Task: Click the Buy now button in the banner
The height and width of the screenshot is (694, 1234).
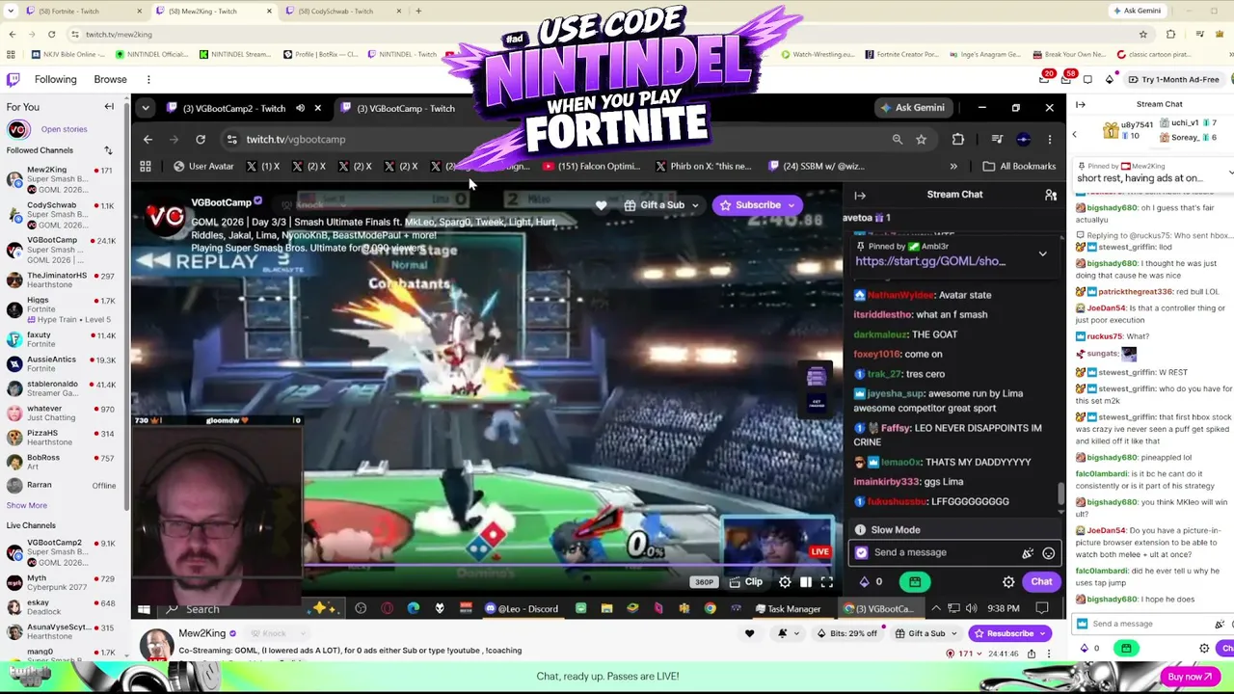Action: [x=1190, y=677]
